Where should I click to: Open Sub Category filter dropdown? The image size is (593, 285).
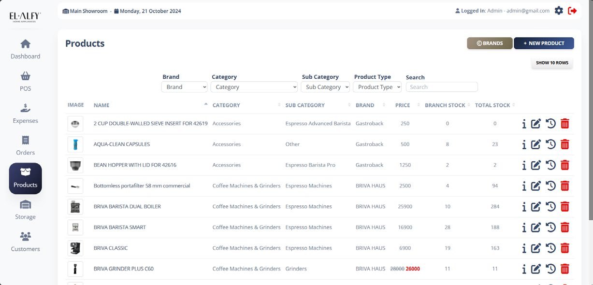click(x=325, y=87)
